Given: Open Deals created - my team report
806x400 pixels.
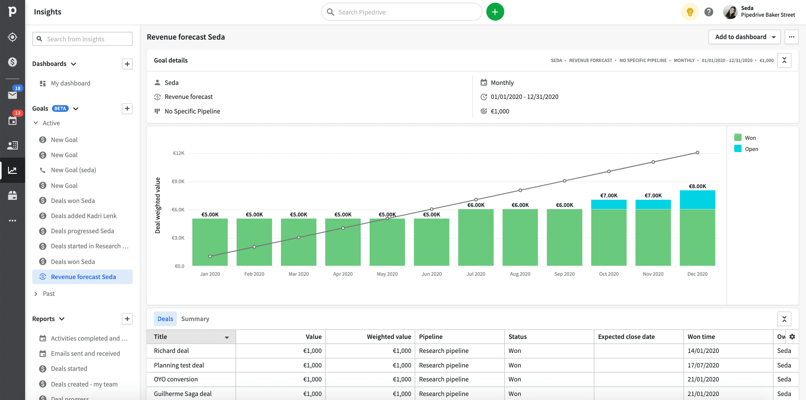Looking at the screenshot, I should click(x=84, y=384).
